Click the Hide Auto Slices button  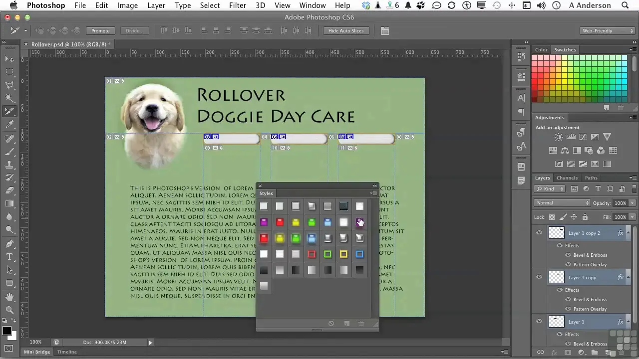point(346,31)
